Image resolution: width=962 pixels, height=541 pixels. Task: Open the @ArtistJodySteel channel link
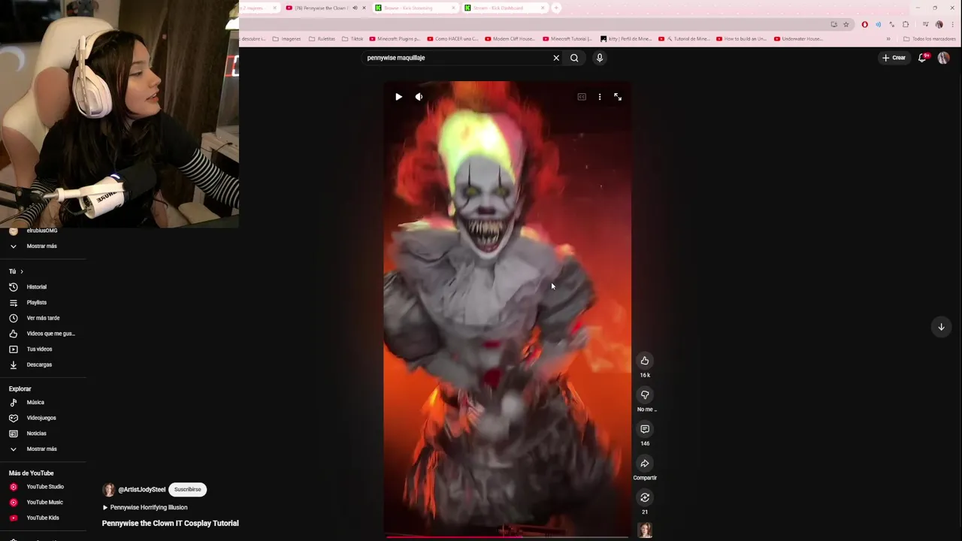(141, 490)
